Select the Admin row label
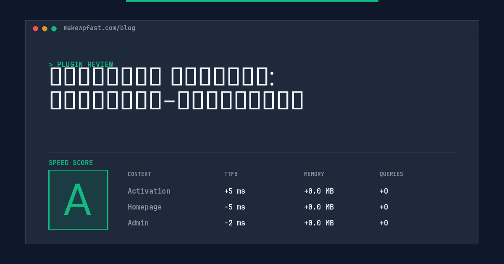 (x=138, y=223)
